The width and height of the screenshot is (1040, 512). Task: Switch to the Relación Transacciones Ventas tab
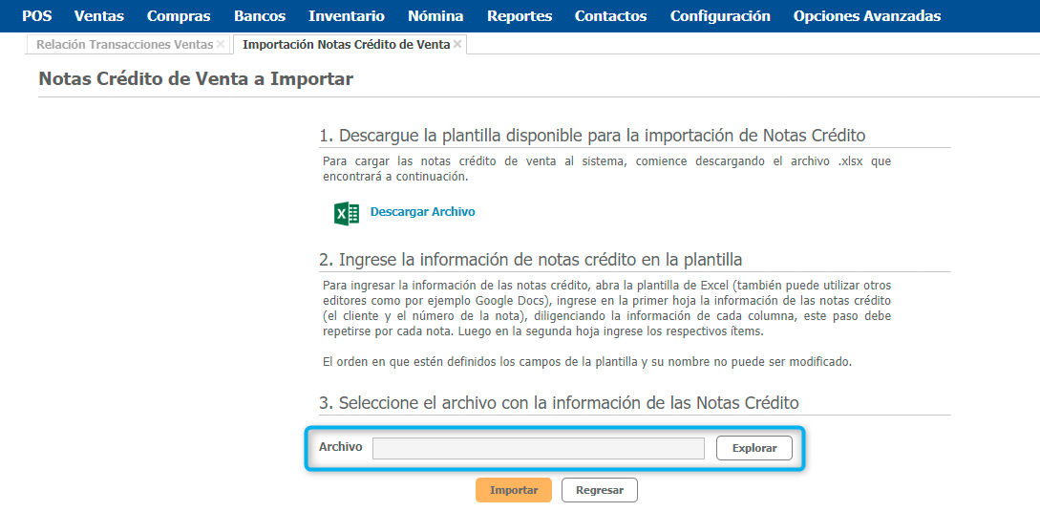point(124,45)
